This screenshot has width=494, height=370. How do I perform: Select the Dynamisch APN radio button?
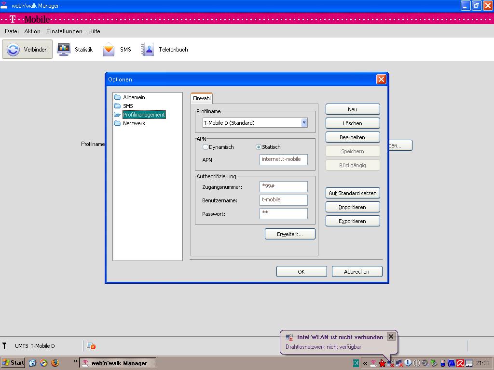click(x=206, y=147)
